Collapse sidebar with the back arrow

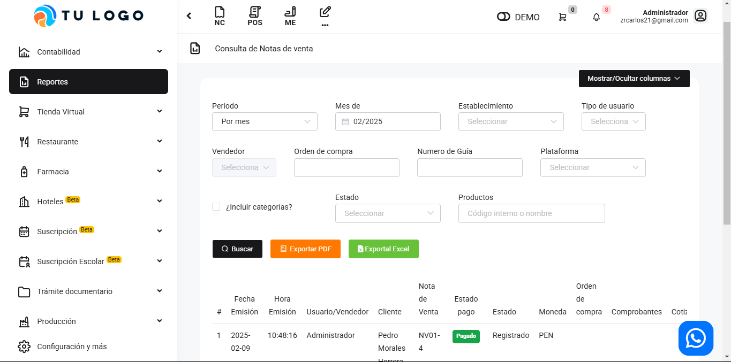pyautogui.click(x=189, y=16)
